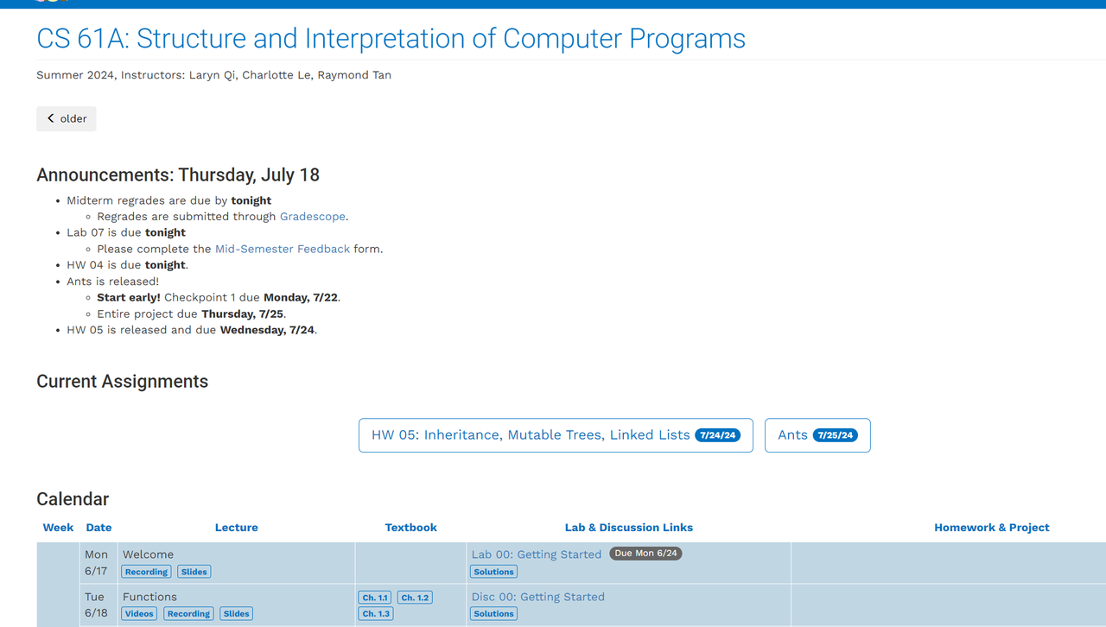This screenshot has height=627, width=1106.
Task: Open textbook chapter Ch. 1.3
Action: [x=375, y=614]
